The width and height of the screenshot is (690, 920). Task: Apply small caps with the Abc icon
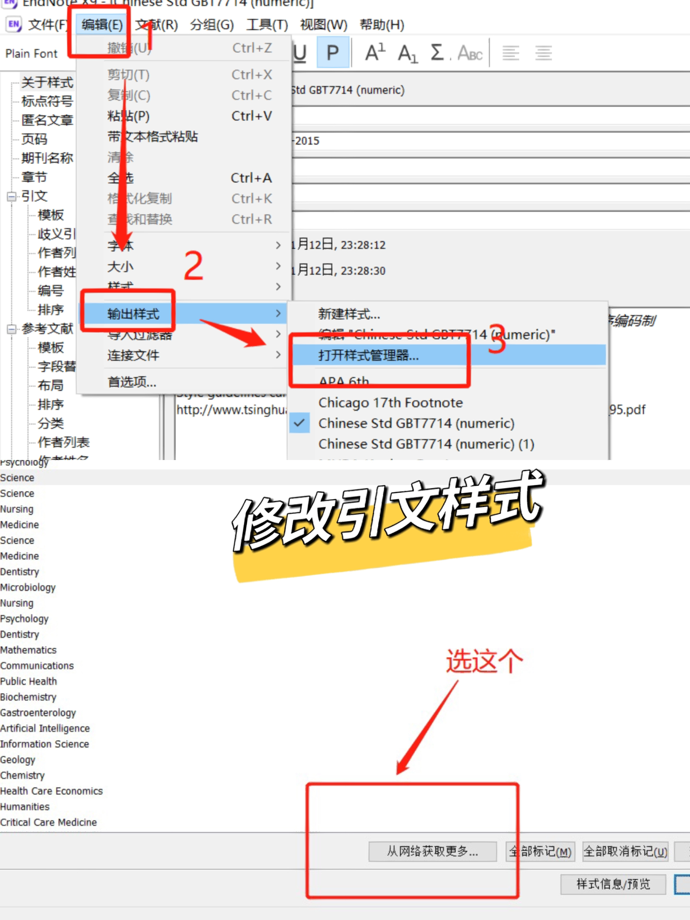point(470,53)
